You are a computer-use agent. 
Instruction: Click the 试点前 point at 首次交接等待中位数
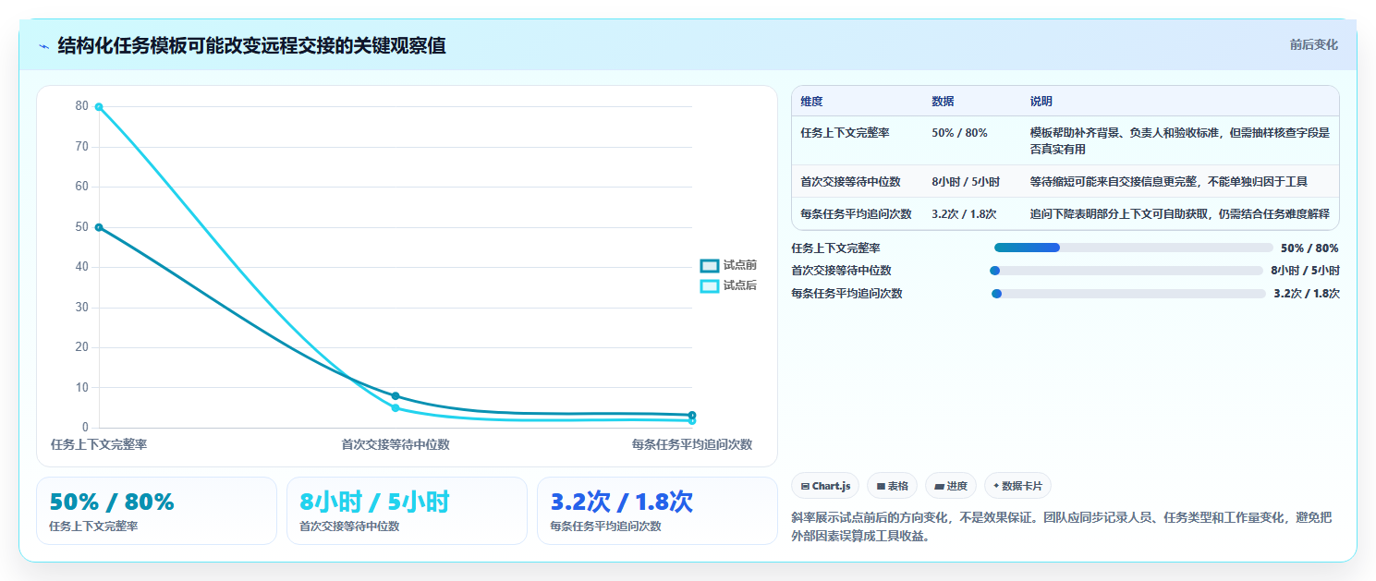(396, 396)
